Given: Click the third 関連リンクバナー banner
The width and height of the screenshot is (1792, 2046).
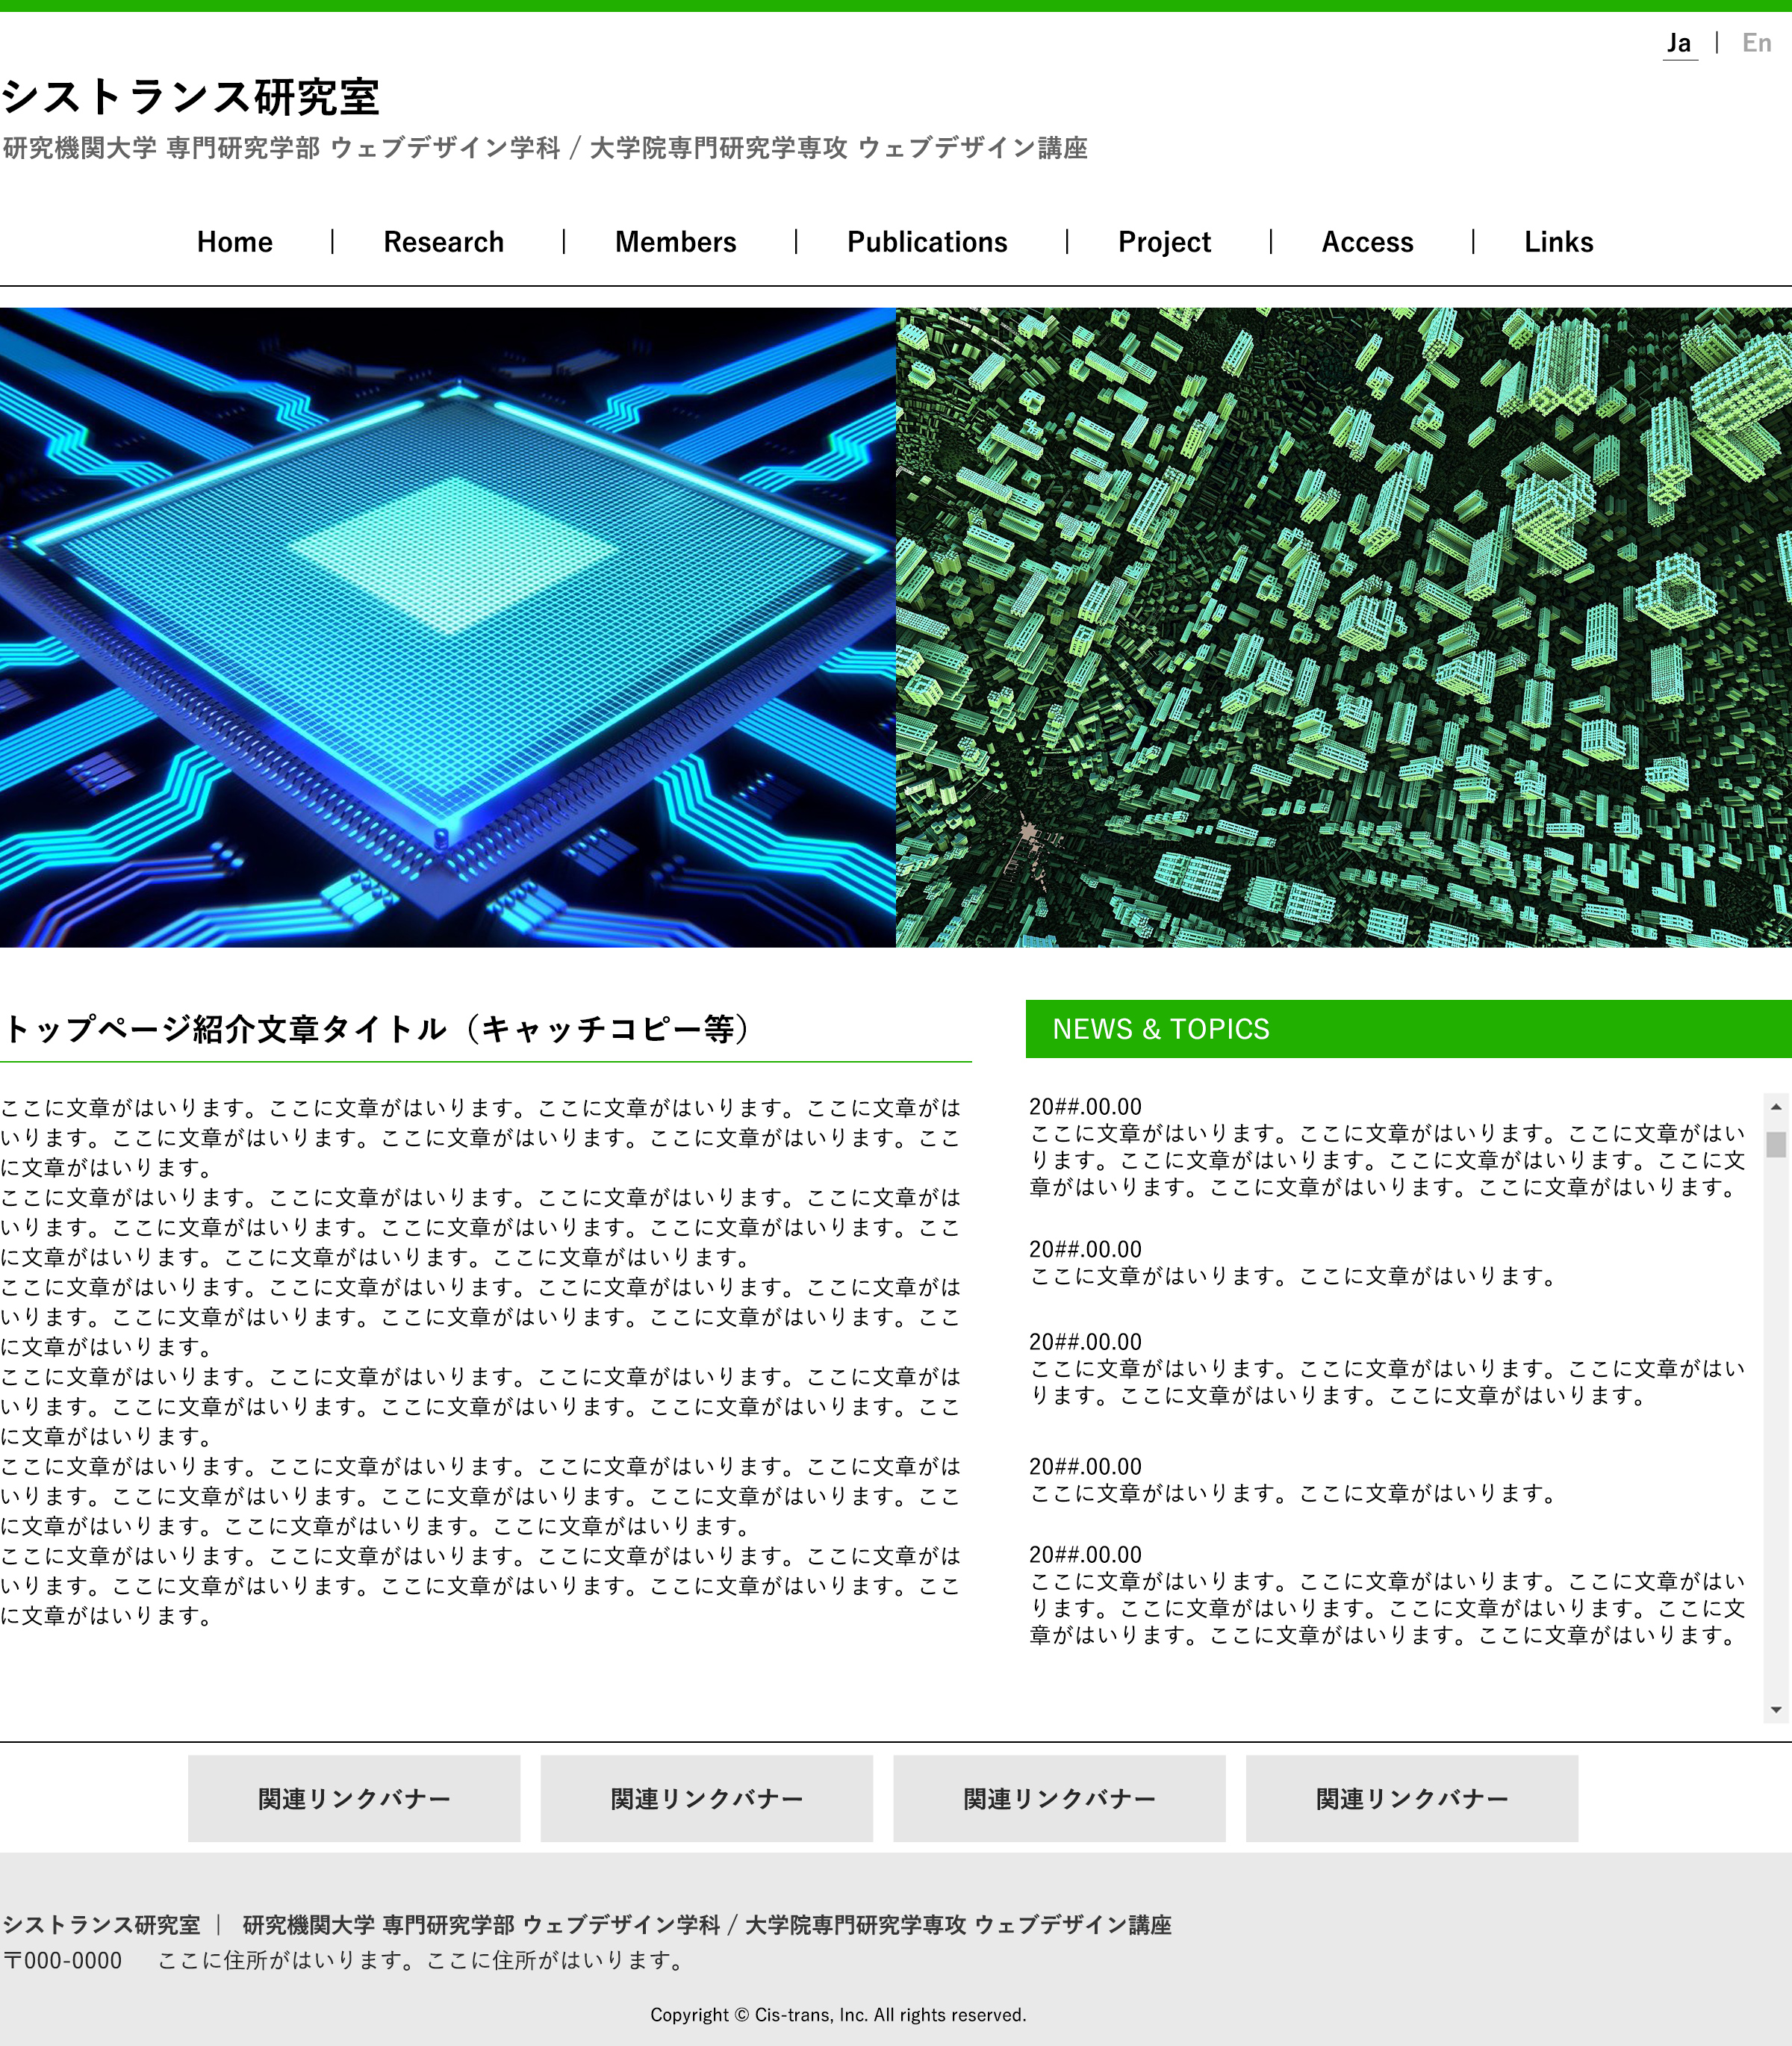Looking at the screenshot, I should click(1059, 1799).
